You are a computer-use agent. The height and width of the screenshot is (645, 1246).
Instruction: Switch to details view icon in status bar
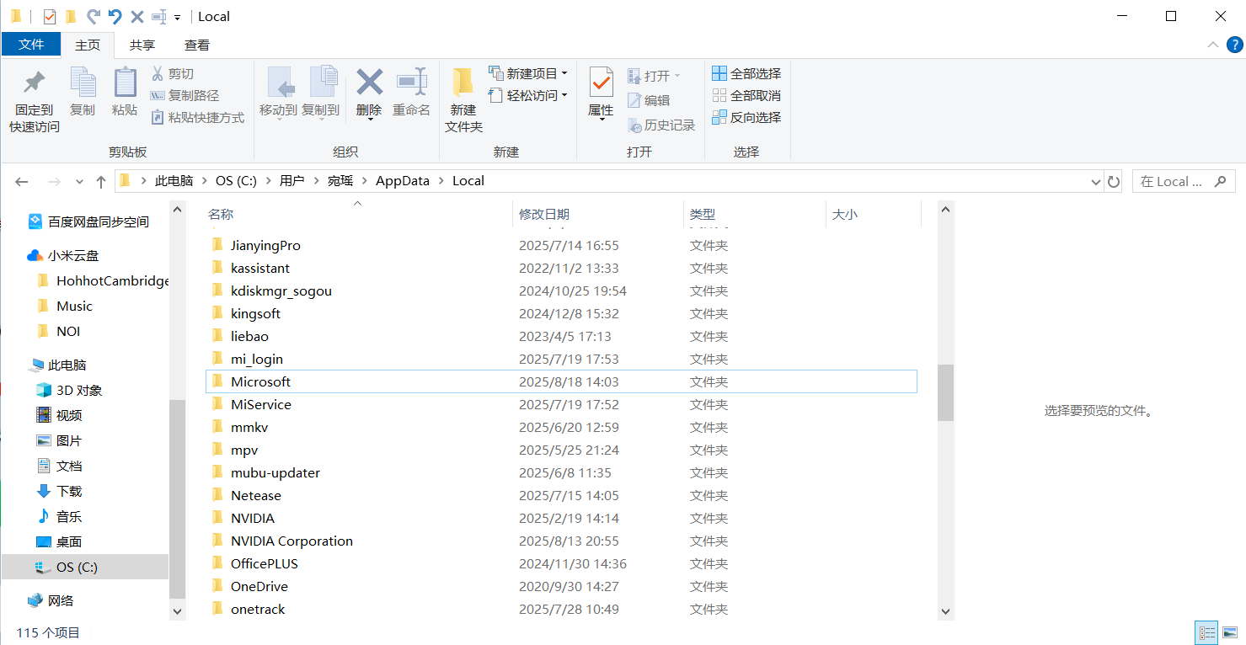click(x=1206, y=632)
